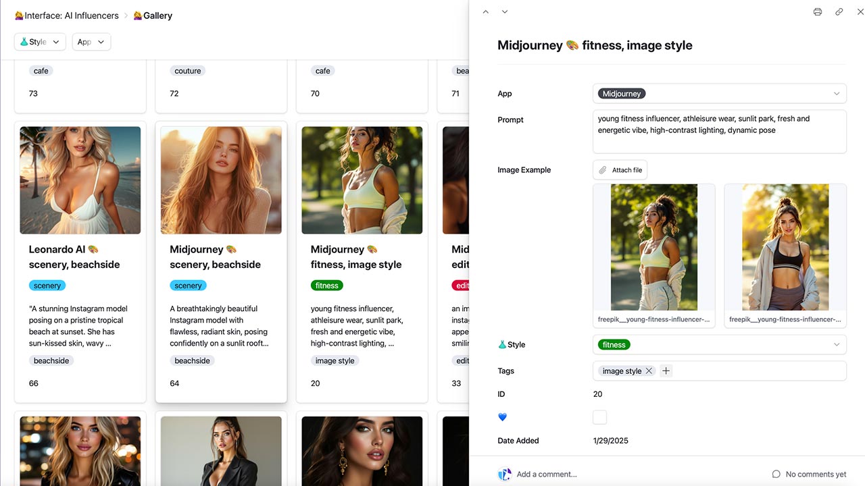Open the App filter dropdown in toolbar
The height and width of the screenshot is (486, 865).
pyautogui.click(x=91, y=42)
